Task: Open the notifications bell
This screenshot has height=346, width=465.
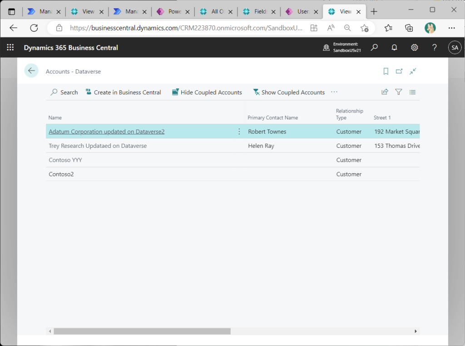Action: click(x=394, y=48)
